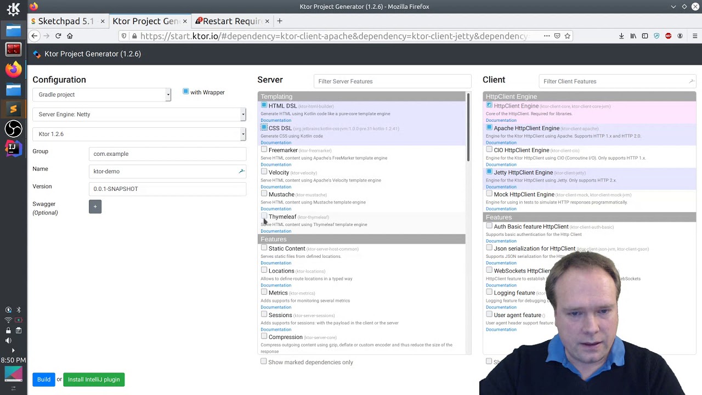Image resolution: width=702 pixels, height=395 pixels.
Task: Open the Firefox hamburger menu
Action: [x=695, y=36]
